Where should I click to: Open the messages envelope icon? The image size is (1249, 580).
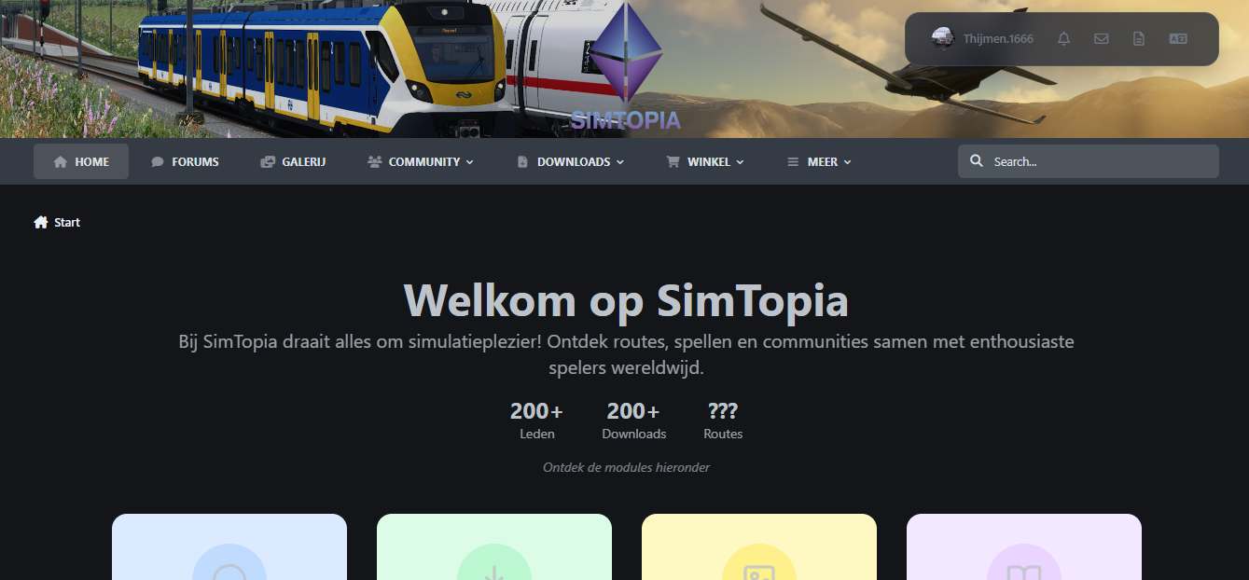tap(1102, 38)
